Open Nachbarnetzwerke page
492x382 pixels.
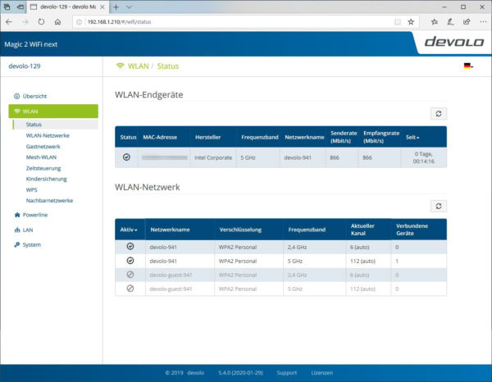(49, 200)
